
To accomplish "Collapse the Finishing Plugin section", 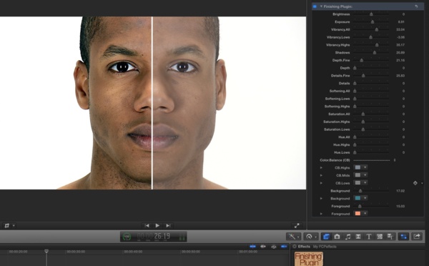I will pos(321,6).
